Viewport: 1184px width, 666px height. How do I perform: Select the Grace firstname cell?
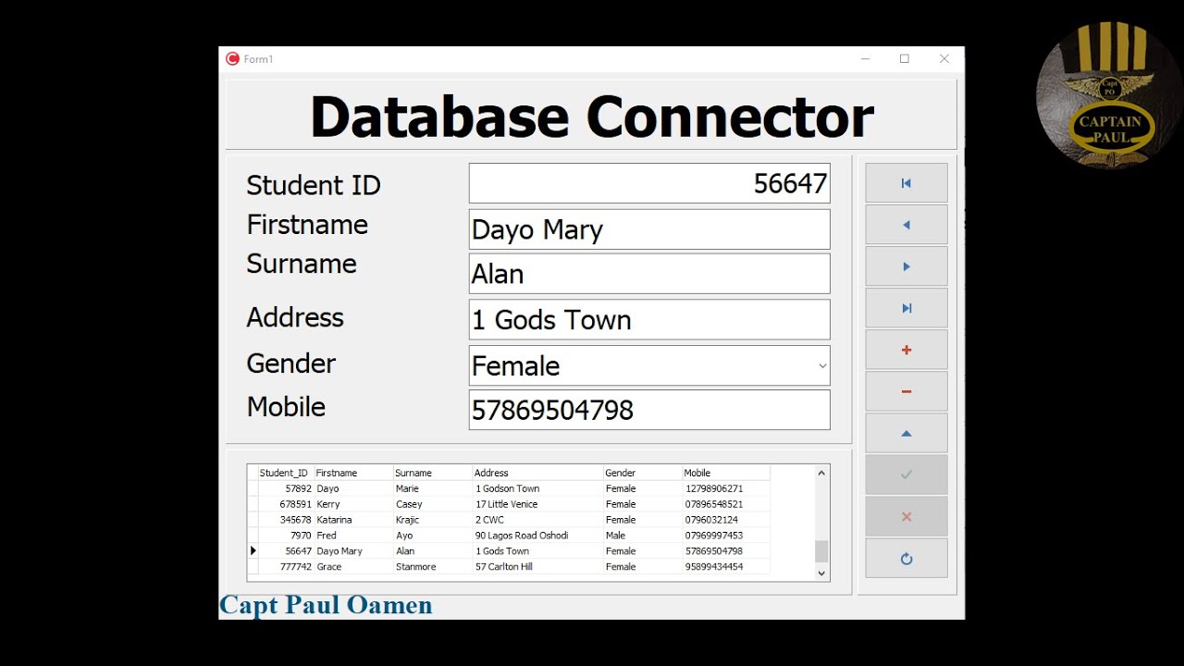(x=353, y=567)
